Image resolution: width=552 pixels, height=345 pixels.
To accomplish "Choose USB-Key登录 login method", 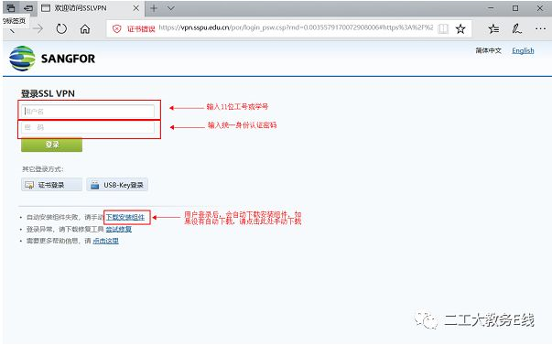I will click(117, 185).
